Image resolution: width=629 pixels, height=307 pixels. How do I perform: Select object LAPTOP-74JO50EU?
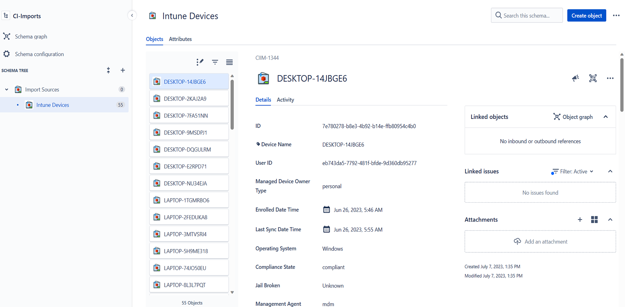click(x=189, y=268)
